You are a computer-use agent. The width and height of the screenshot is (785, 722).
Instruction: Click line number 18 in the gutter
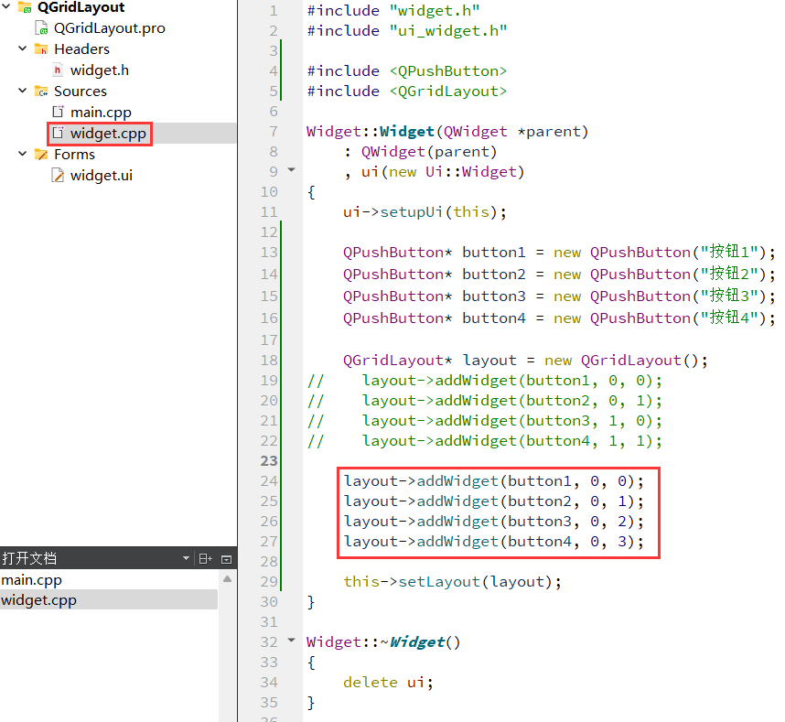(269, 360)
